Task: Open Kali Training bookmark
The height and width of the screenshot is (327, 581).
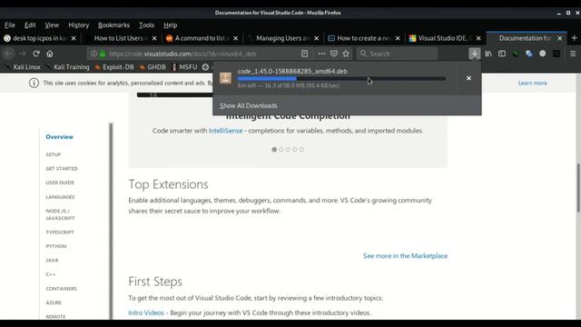Action: pyautogui.click(x=68, y=67)
